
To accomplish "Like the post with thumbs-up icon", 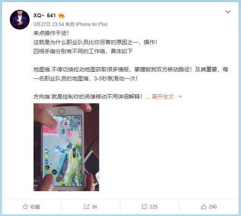I will click(x=204, y=207).
